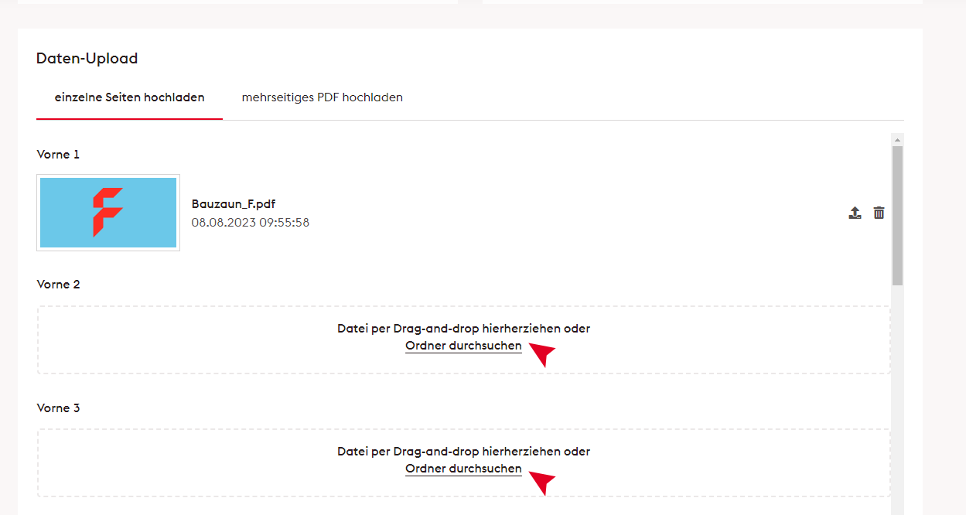Click the red arrow pointer in Vorne 2
Viewport: 966px width, 515px height.
[543, 354]
